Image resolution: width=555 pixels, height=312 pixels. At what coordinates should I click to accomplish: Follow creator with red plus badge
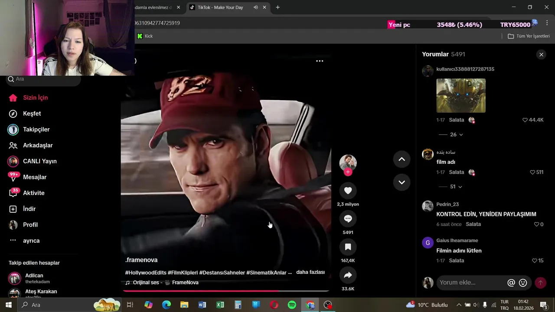[348, 172]
